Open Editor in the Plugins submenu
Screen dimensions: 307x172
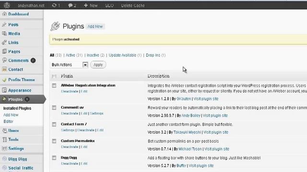coord(9,121)
